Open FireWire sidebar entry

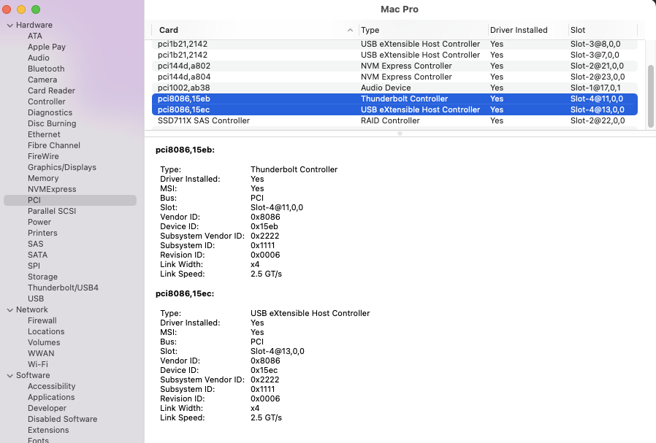(x=43, y=156)
